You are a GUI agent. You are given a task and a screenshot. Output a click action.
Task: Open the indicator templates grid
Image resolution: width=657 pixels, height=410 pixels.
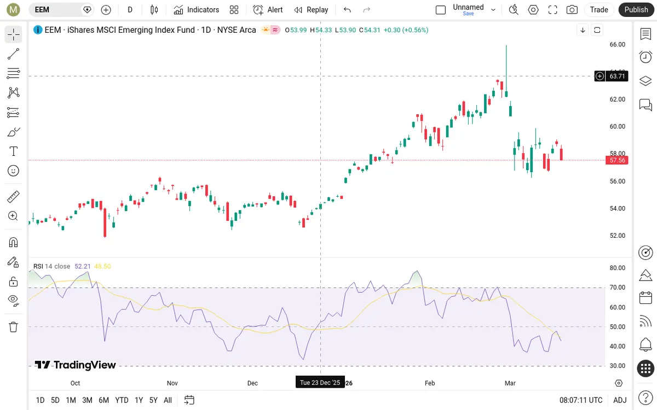tap(234, 10)
